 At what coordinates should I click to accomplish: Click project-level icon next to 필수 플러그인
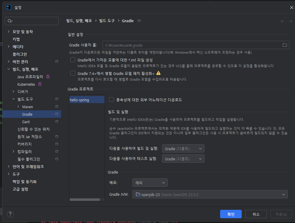point(57,159)
